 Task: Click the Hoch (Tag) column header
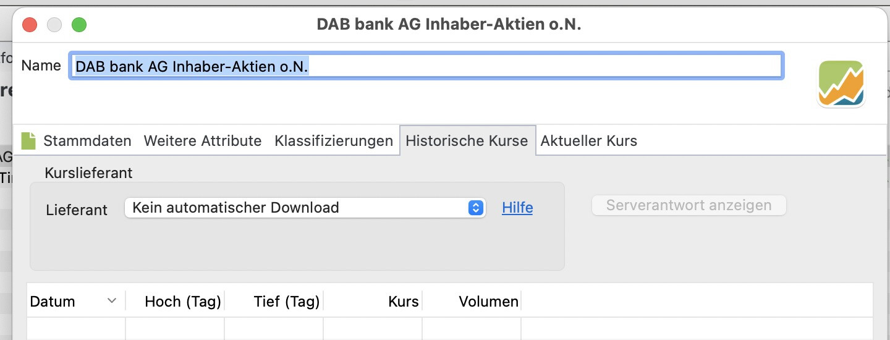[x=176, y=301]
